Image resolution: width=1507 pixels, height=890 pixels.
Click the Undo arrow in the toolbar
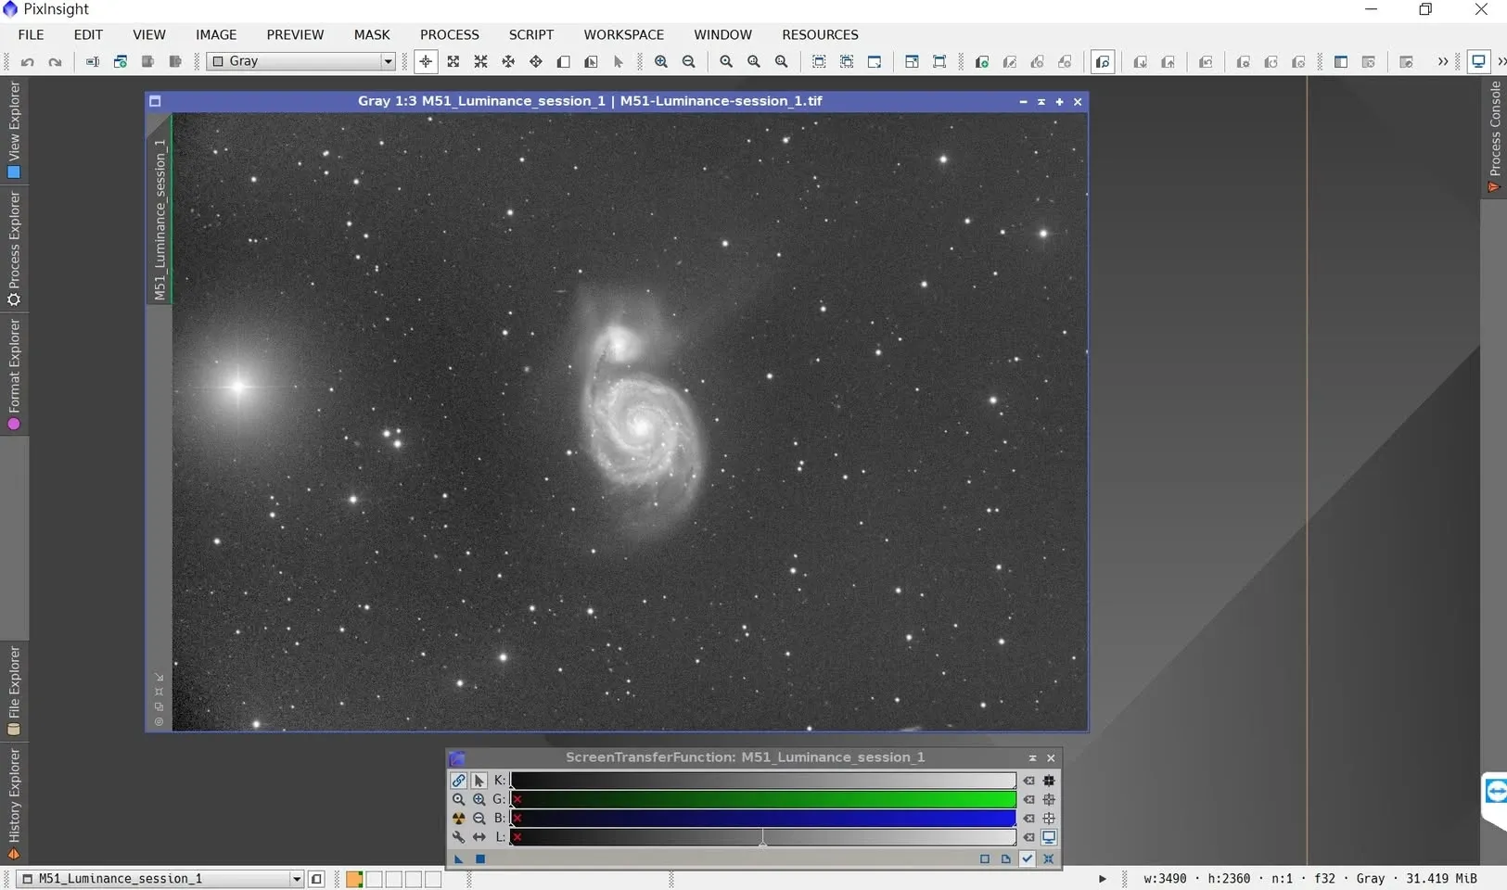coord(28,62)
